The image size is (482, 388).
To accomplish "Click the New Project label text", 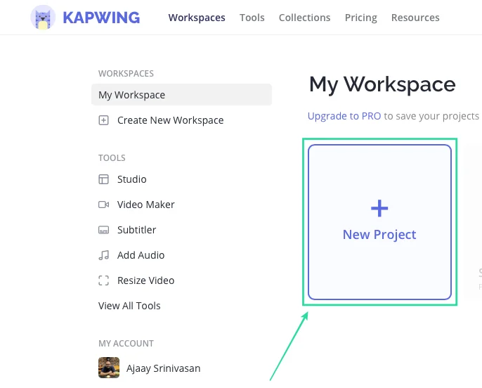I will [379, 235].
